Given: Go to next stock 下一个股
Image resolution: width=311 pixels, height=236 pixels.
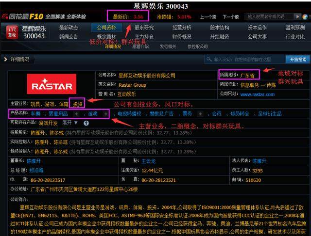Looking at the screenshot, I should point(231,17).
